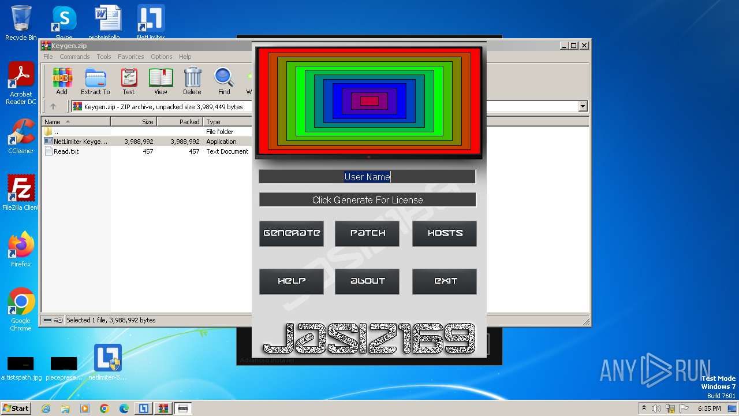Sort the list by Packed column

point(180,122)
